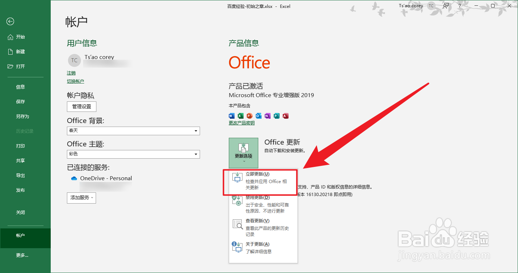This screenshot has height=273, width=518.
Task: Expand the 添加服务 dropdown button
Action: point(81,198)
